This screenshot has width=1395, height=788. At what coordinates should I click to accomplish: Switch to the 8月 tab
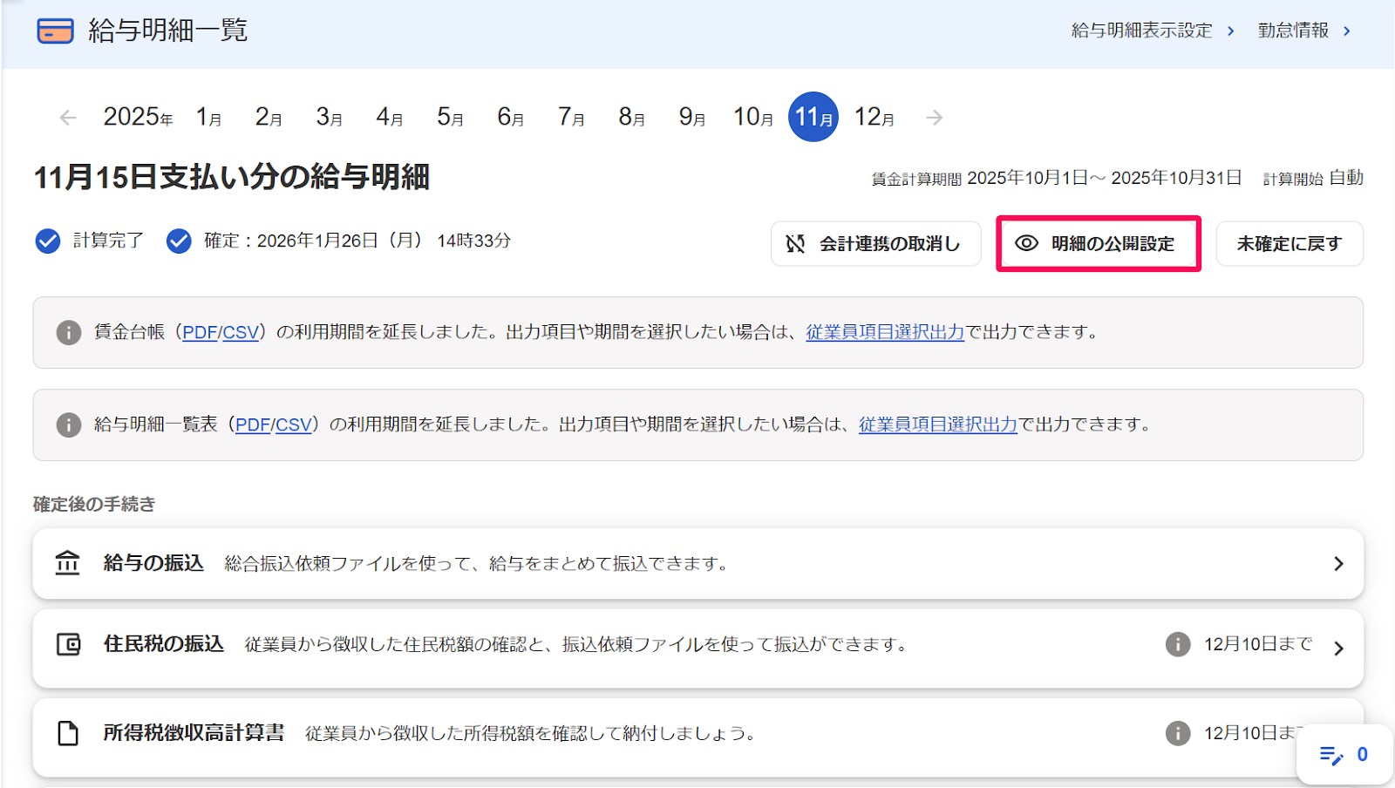pos(631,117)
